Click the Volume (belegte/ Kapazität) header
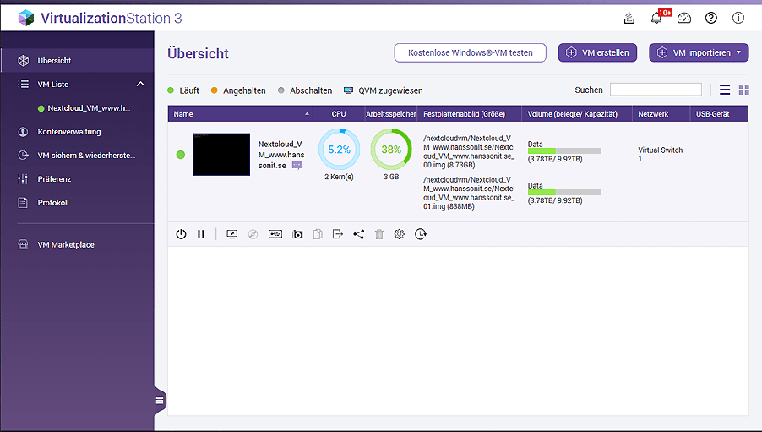762x432 pixels. pyautogui.click(x=577, y=114)
